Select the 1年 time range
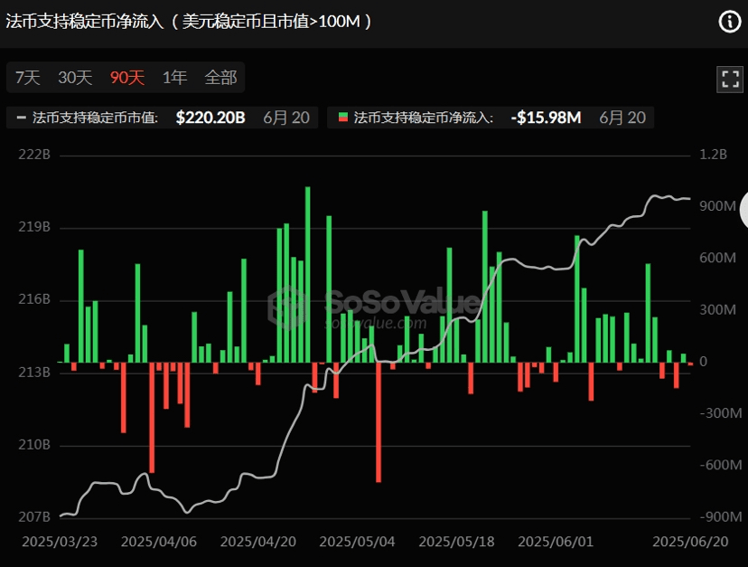The image size is (748, 567). point(174,78)
